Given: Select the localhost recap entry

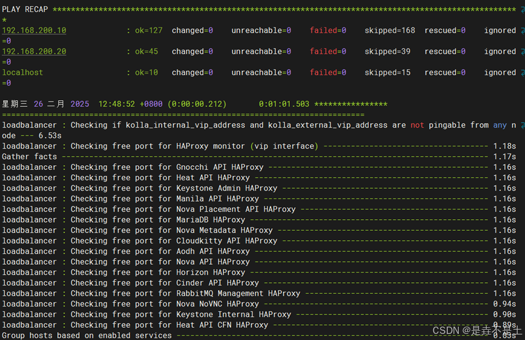Looking at the screenshot, I should (22, 73).
